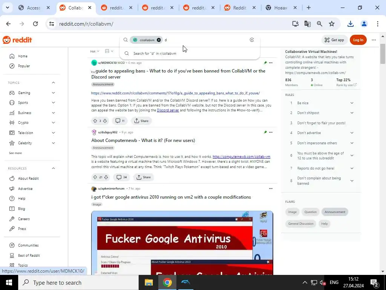Open Chrome downloads icon
This screenshot has width=386, height=290.
point(350,24)
